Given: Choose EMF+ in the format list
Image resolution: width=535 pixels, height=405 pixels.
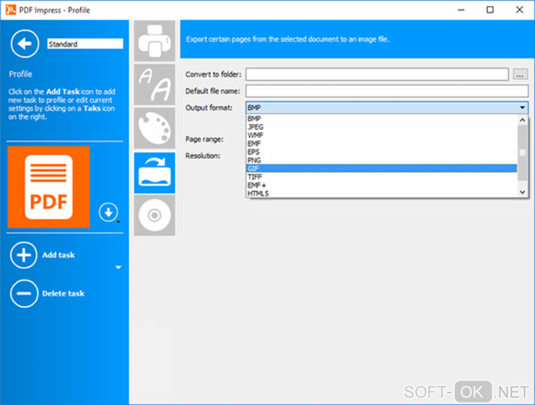Looking at the screenshot, I should click(381, 185).
